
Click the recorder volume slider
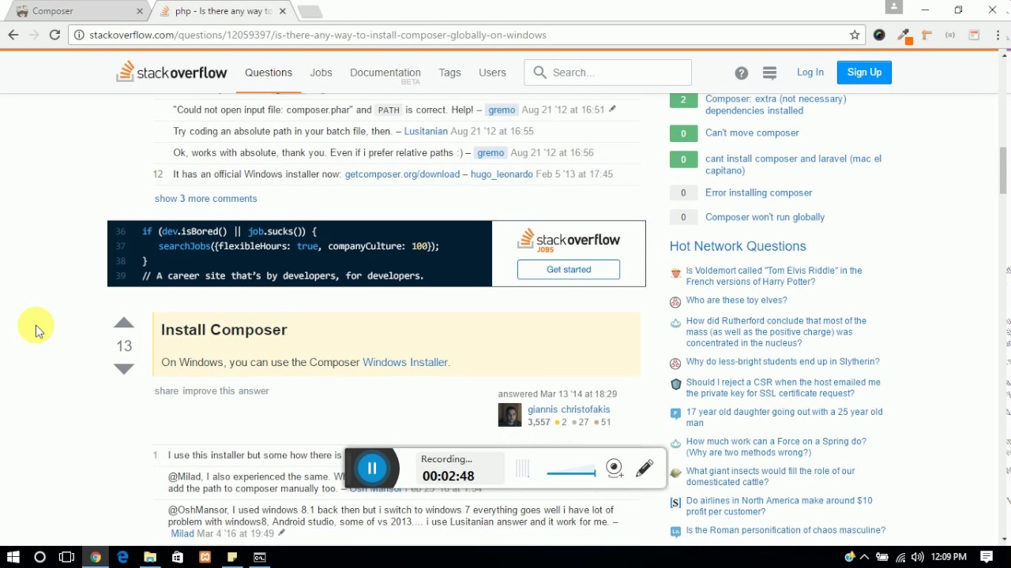tap(570, 473)
